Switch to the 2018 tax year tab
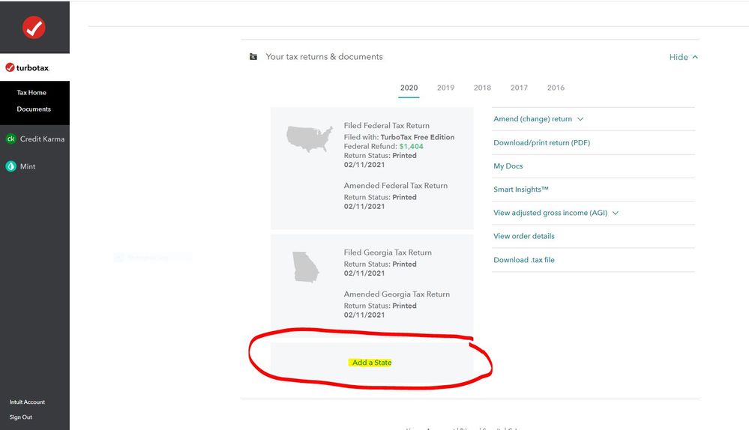 [x=482, y=88]
